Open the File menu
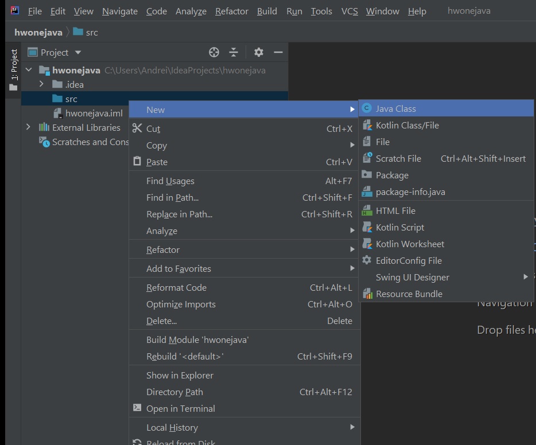 click(35, 11)
